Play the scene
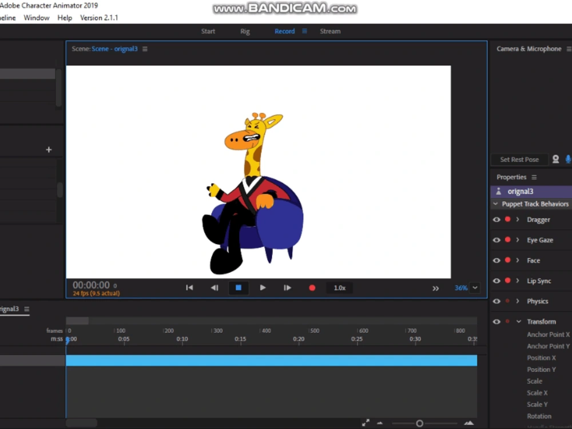 coord(263,288)
